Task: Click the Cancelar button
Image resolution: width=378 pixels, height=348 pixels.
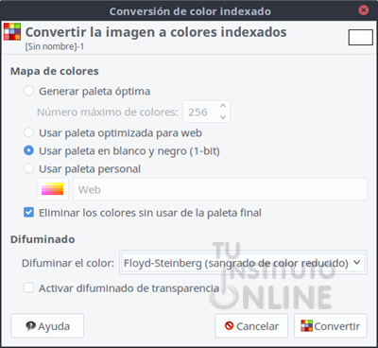Action: pyautogui.click(x=251, y=326)
